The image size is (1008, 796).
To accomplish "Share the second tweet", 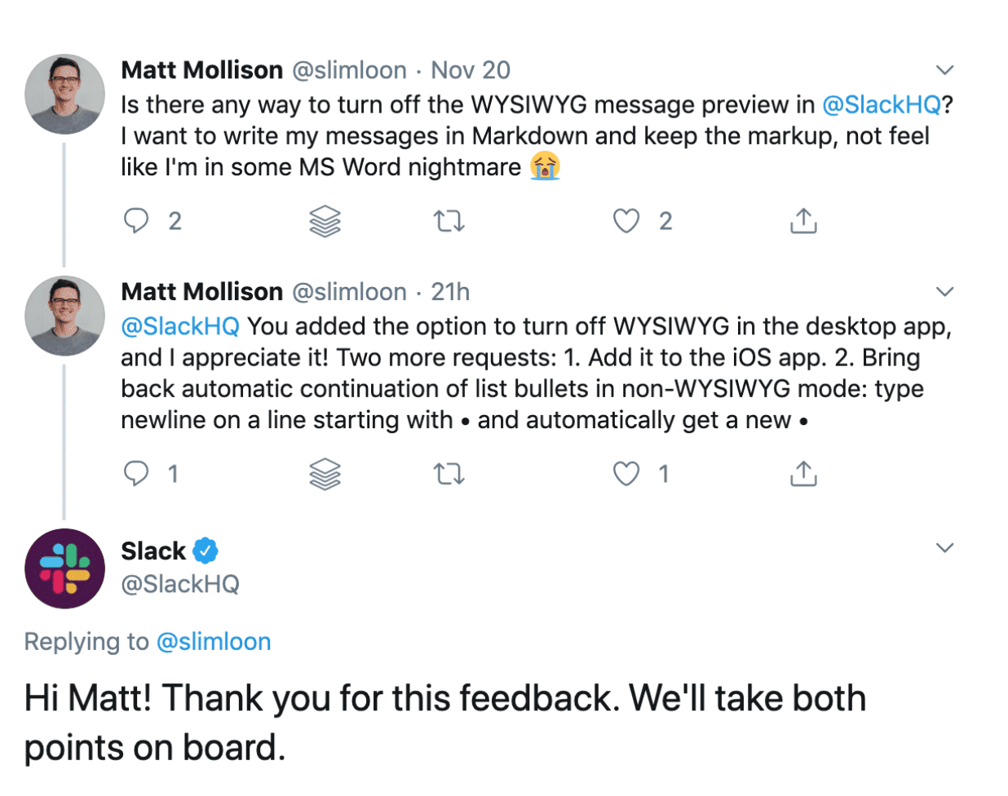I will (803, 473).
